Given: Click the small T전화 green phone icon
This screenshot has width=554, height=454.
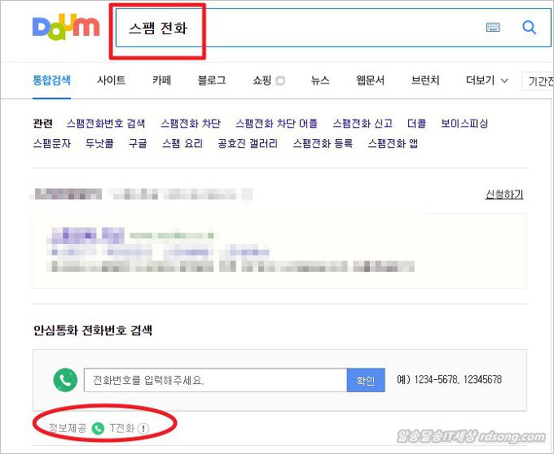Looking at the screenshot, I should click(98, 428).
